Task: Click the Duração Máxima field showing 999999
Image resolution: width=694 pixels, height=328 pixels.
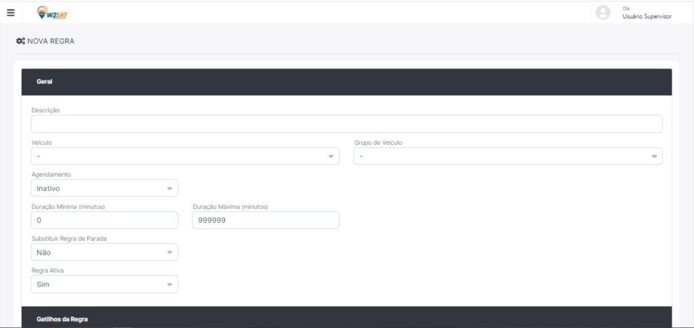Action: (x=266, y=220)
